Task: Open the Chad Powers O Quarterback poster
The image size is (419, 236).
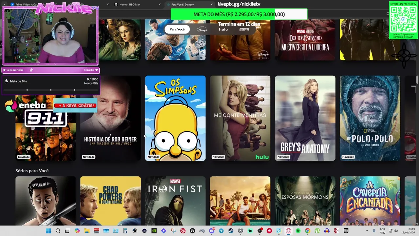Action: [x=110, y=201]
